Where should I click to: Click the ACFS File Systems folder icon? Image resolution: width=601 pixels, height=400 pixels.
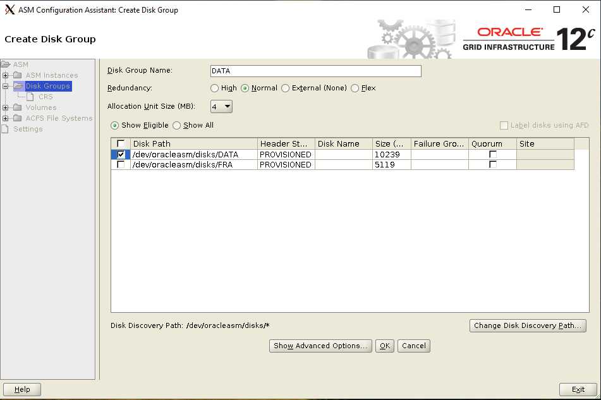click(x=18, y=118)
